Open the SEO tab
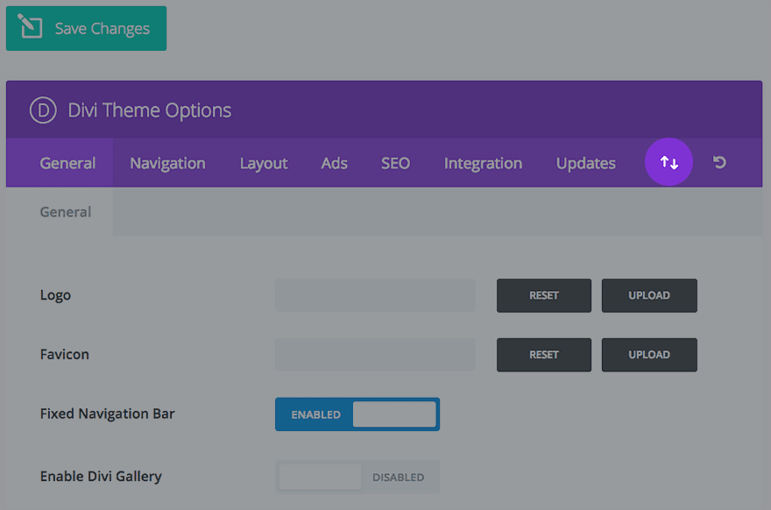 [x=395, y=163]
